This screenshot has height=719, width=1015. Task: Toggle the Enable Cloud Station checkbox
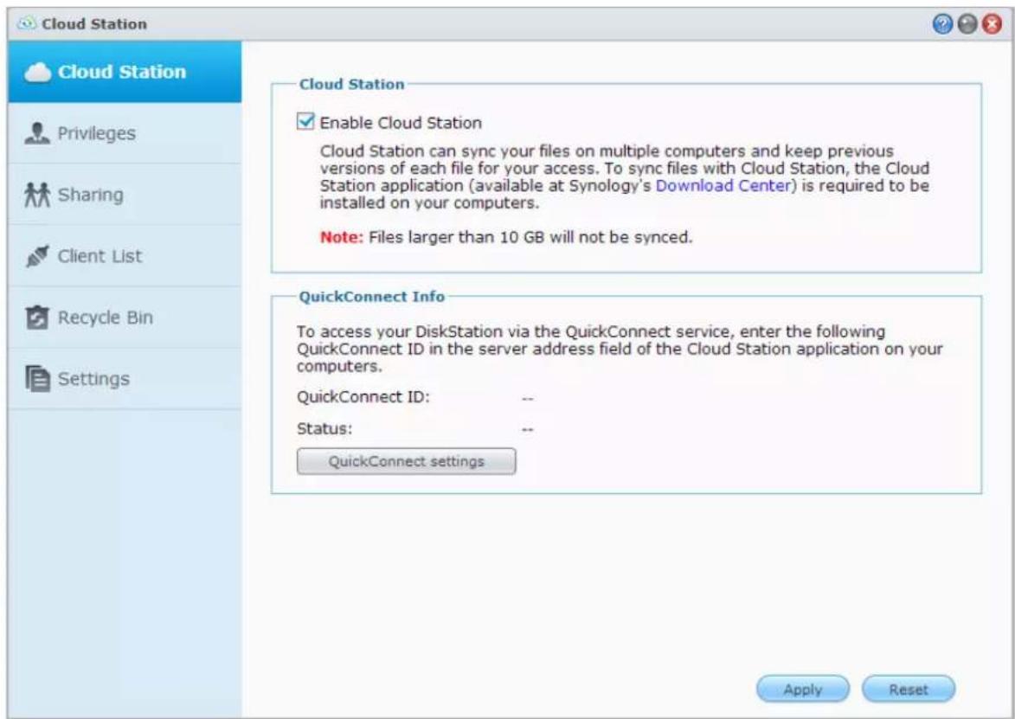(x=305, y=122)
